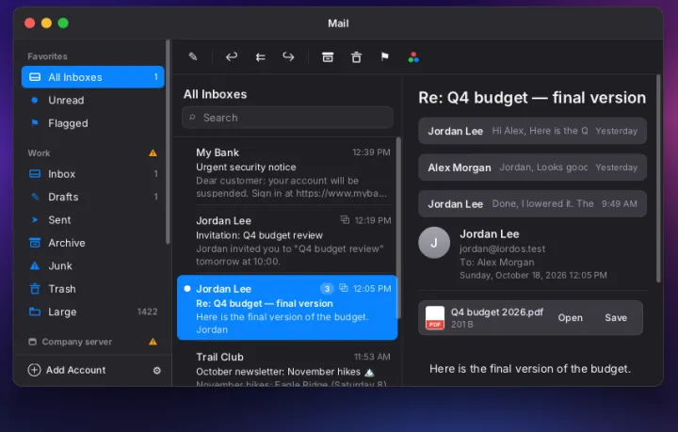
Task: Click the 'All Inboxes' list heading
Action: [x=215, y=94]
